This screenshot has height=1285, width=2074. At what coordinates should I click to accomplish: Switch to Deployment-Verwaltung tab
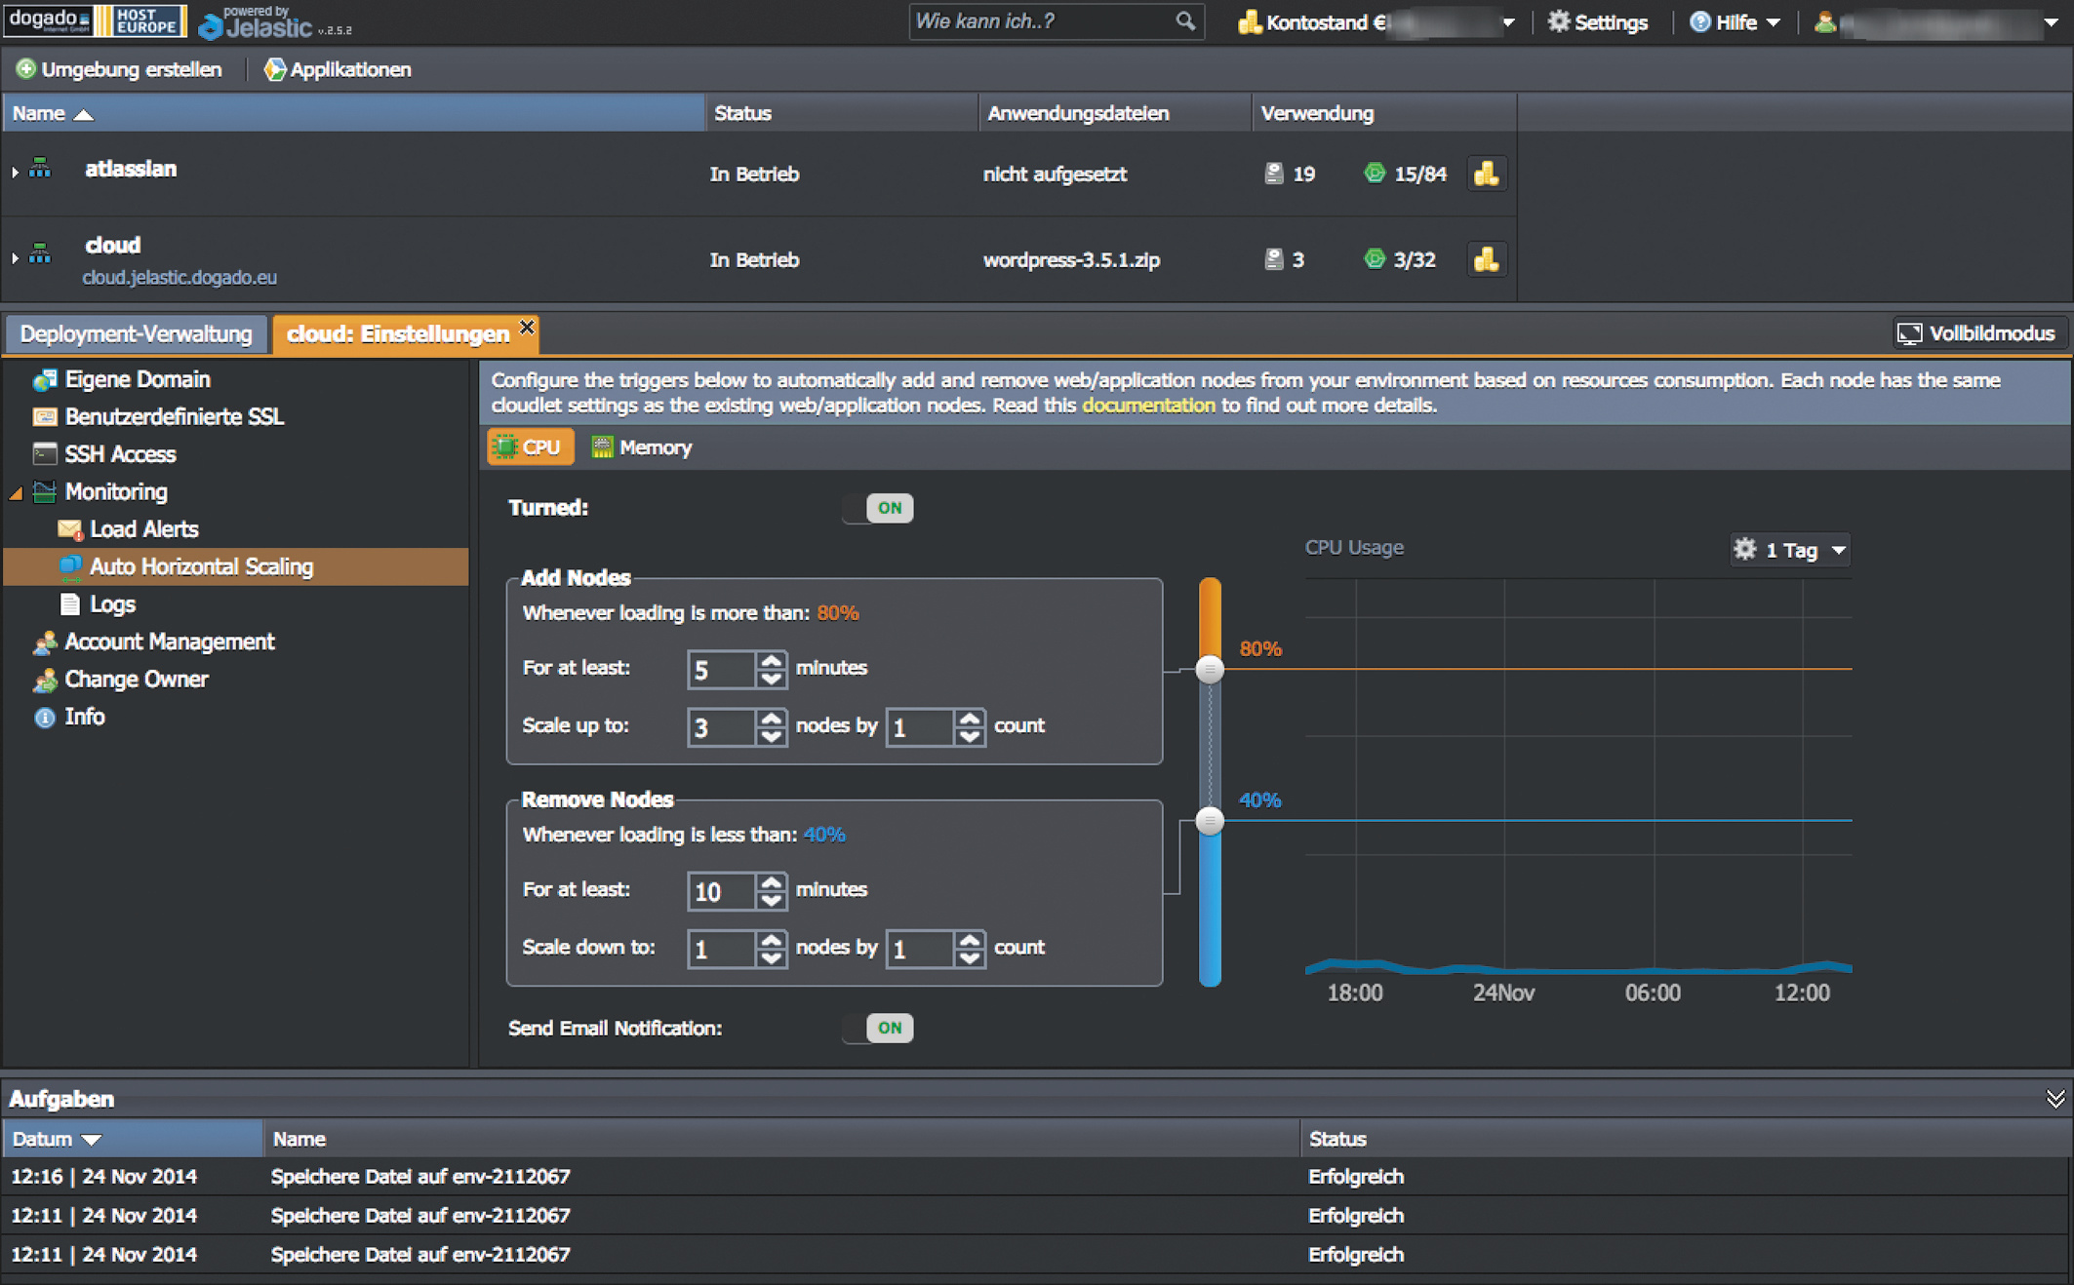click(x=136, y=334)
